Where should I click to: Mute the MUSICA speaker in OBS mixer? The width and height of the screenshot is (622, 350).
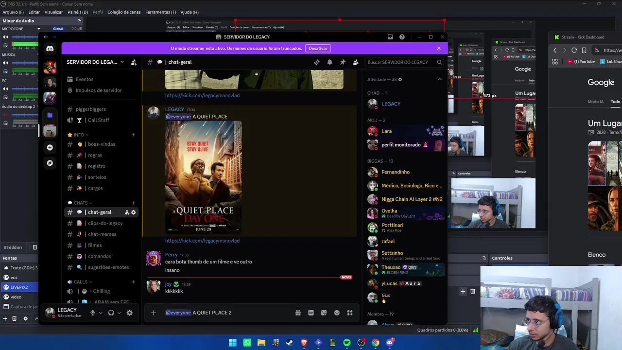tap(6, 63)
